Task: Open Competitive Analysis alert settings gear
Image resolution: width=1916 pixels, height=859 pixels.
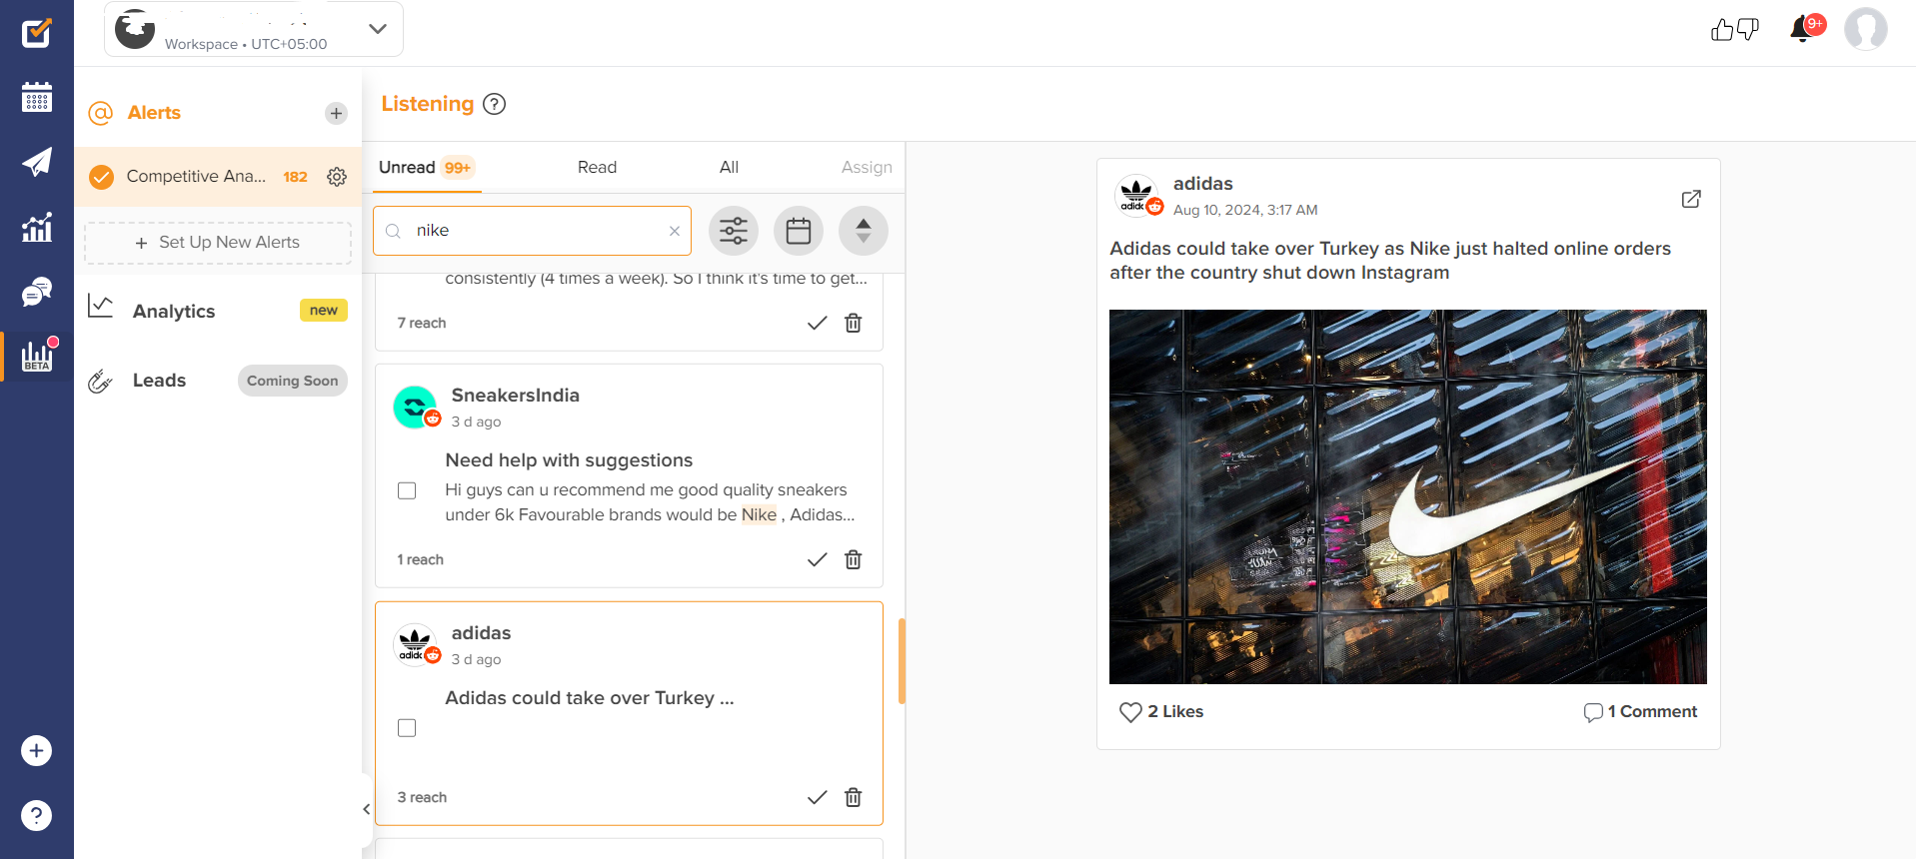Action: [x=337, y=177]
